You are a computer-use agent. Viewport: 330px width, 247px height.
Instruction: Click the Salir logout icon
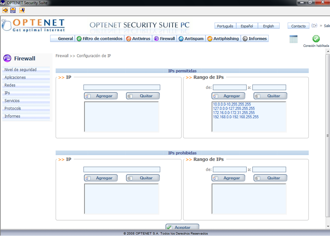click(x=314, y=26)
